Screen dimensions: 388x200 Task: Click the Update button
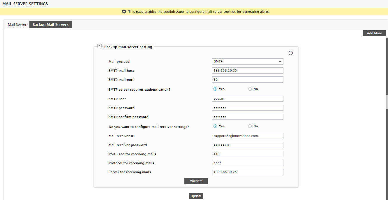click(x=196, y=196)
